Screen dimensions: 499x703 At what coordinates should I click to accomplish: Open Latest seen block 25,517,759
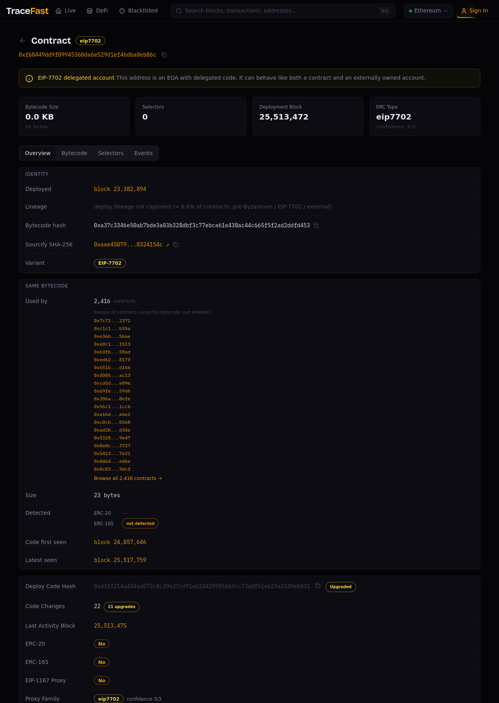click(x=120, y=560)
